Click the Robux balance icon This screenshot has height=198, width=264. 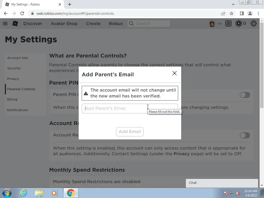[238, 23]
